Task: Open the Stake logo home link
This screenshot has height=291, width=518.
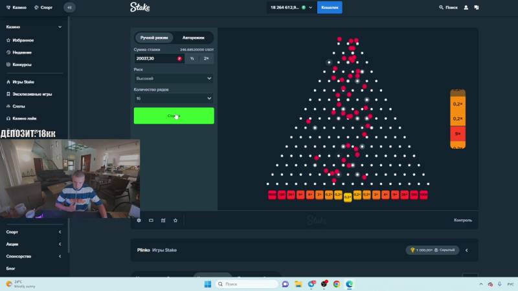Action: 140,7
